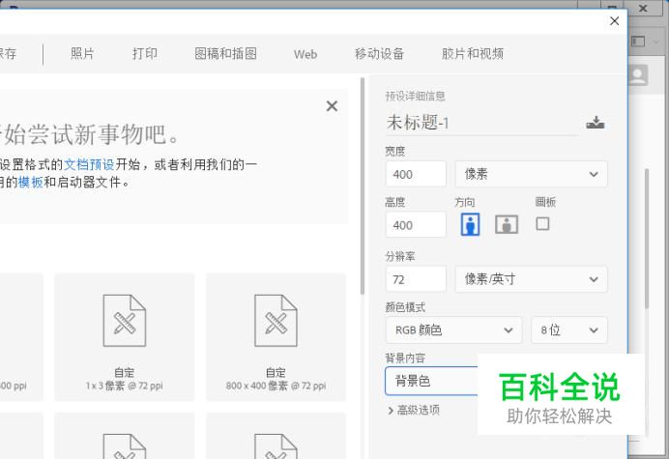Edit the document name 未标题-1
The height and width of the screenshot is (459, 669).
[x=482, y=123]
